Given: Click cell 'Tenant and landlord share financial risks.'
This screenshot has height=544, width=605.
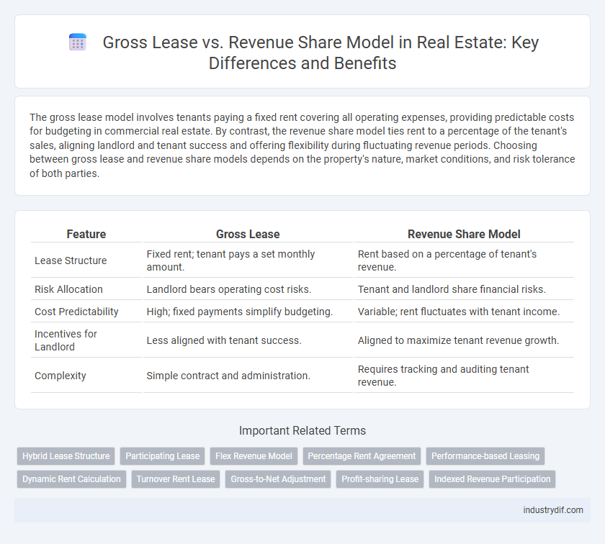Looking at the screenshot, I should point(464,289).
